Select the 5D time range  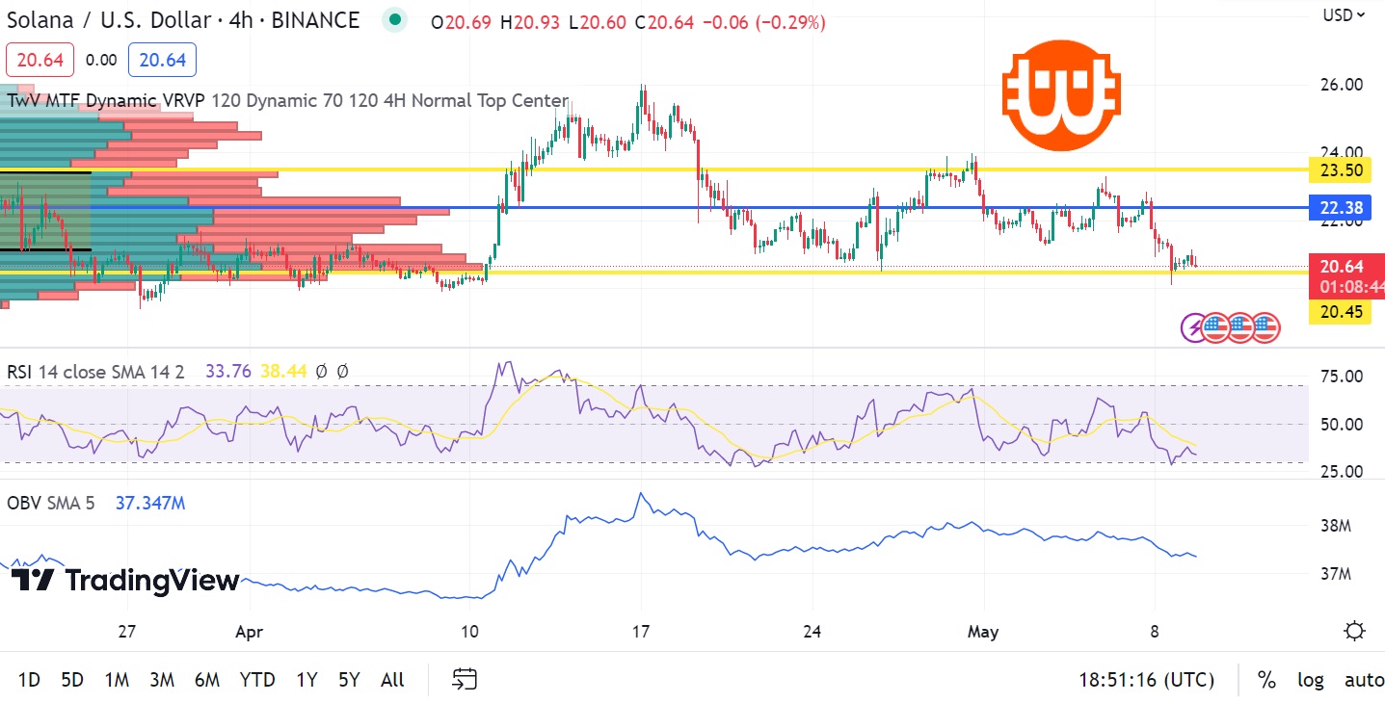[x=72, y=680]
